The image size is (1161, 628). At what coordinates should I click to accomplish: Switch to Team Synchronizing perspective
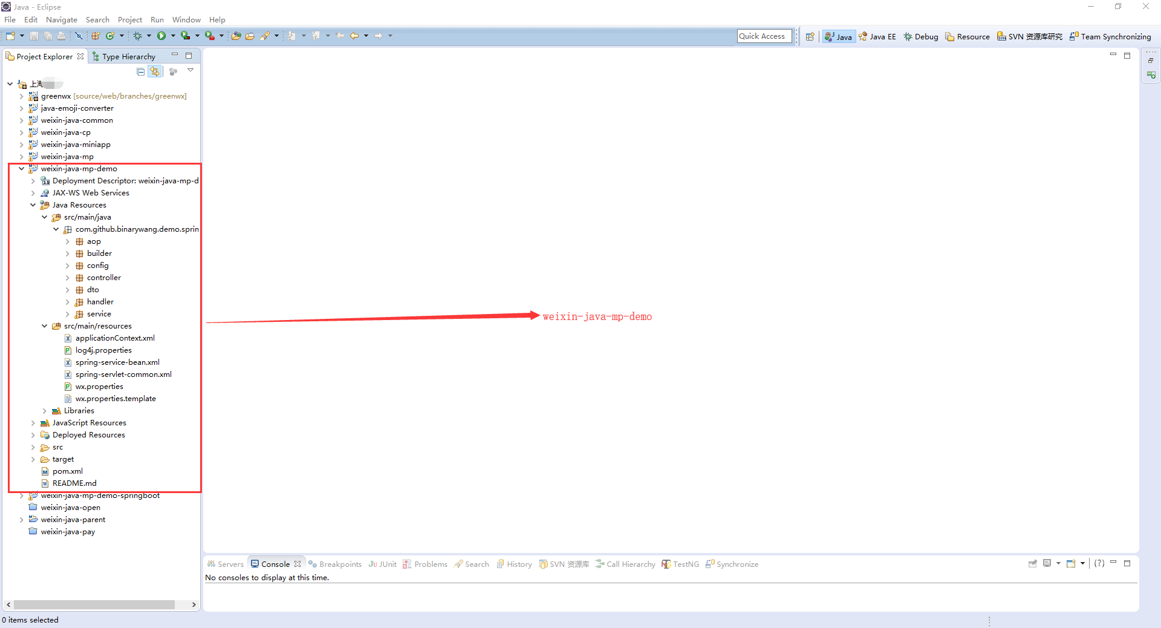tap(1110, 36)
